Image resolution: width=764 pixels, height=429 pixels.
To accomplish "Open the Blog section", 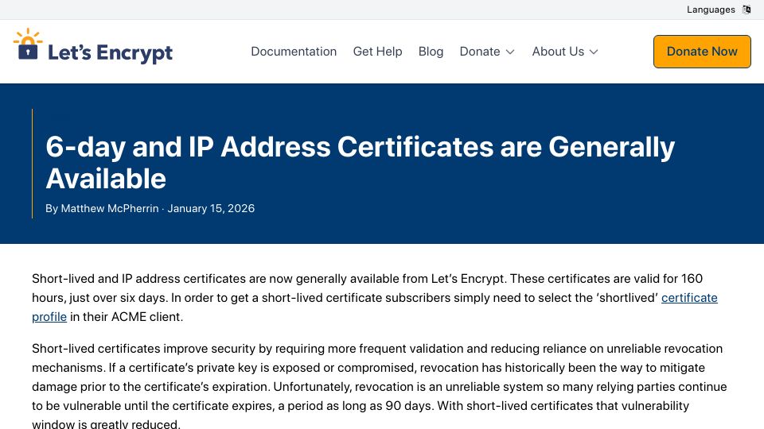I will 431,52.
